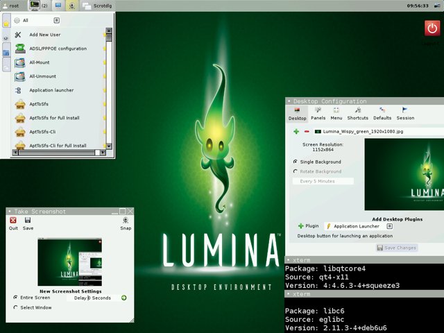444x333 pixels.
Task: Switch to Session tab
Action: tap(405, 114)
